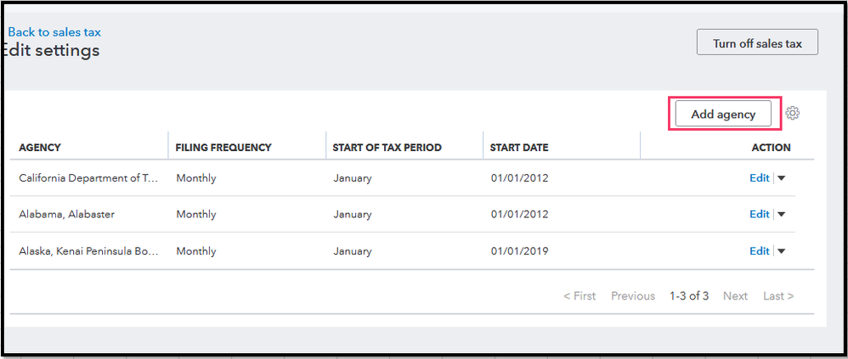Sort by FILING FREQUENCY column header
This screenshot has height=359, width=848.
coord(223,148)
